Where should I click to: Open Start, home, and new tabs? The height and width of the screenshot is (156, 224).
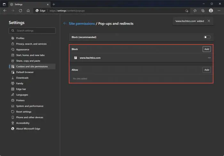tap(32, 55)
